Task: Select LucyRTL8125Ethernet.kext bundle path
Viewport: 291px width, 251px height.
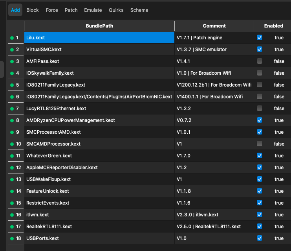Action: 99,109
